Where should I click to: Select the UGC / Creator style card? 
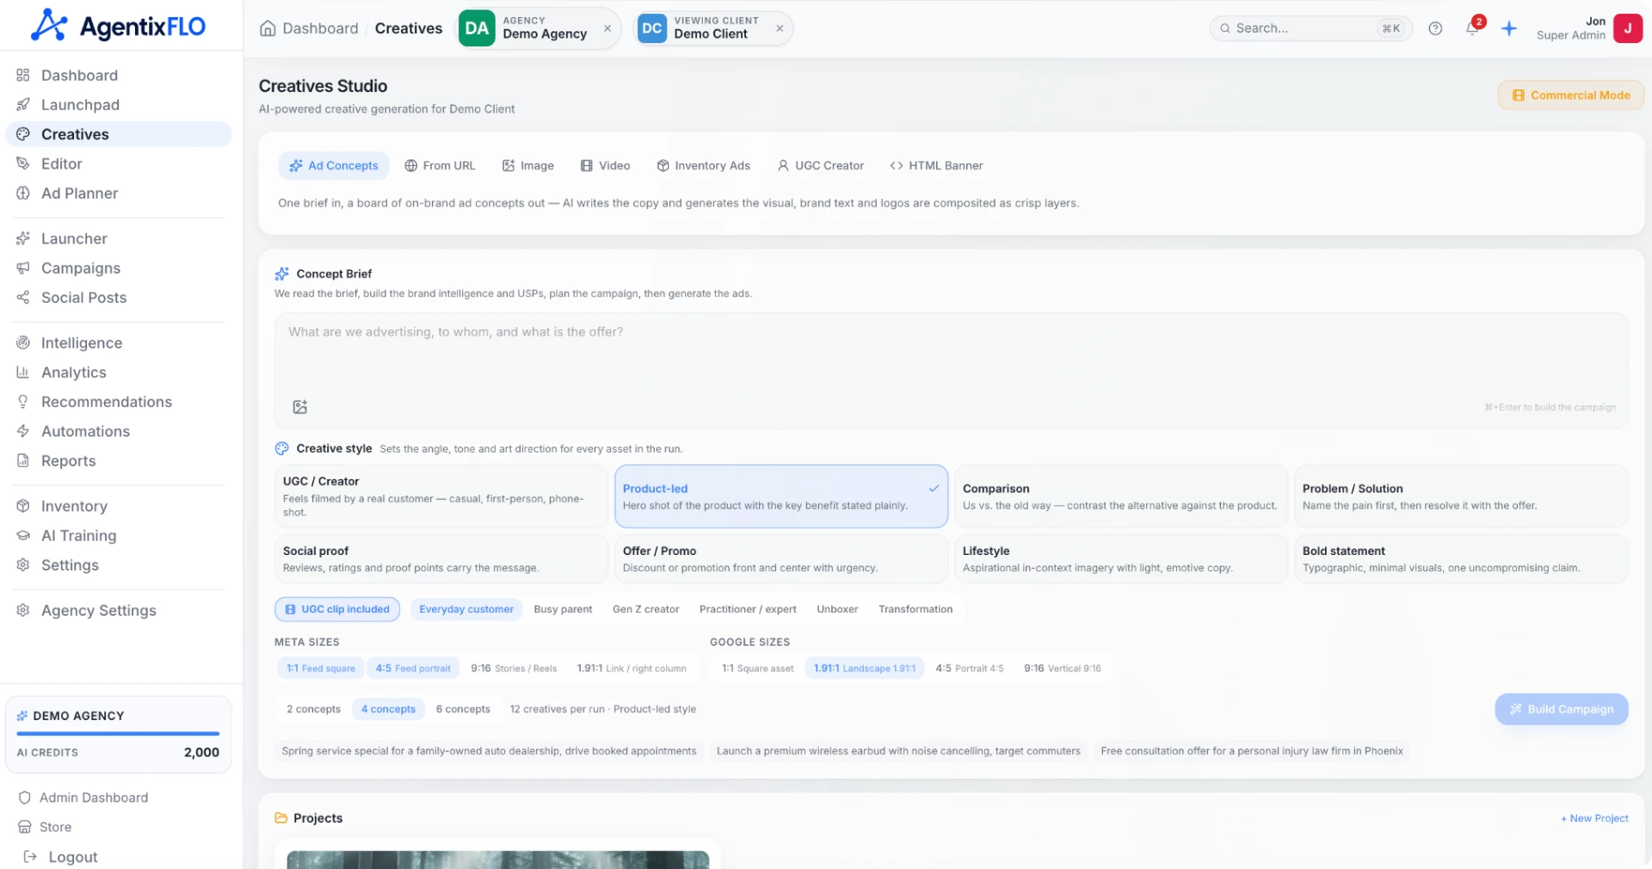pos(441,496)
